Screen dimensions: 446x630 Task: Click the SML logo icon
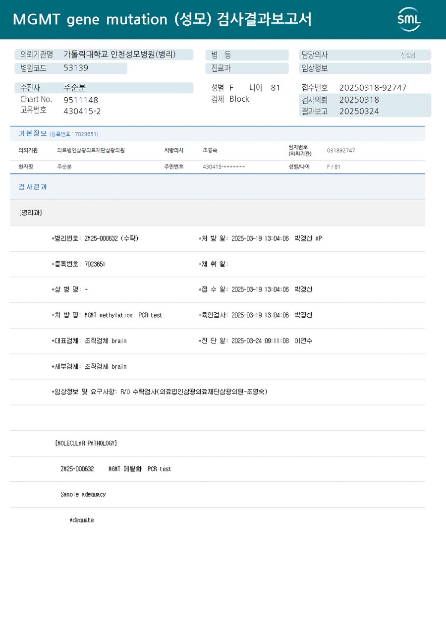click(409, 19)
